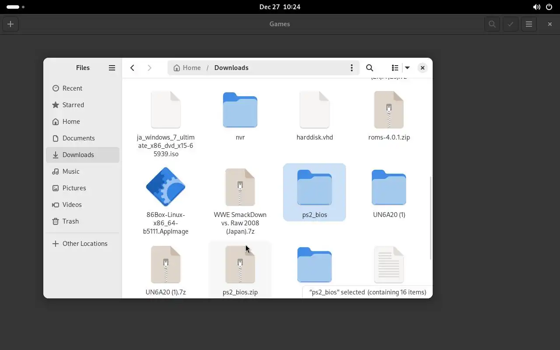
Task: Switch to list view
Action: click(395, 68)
